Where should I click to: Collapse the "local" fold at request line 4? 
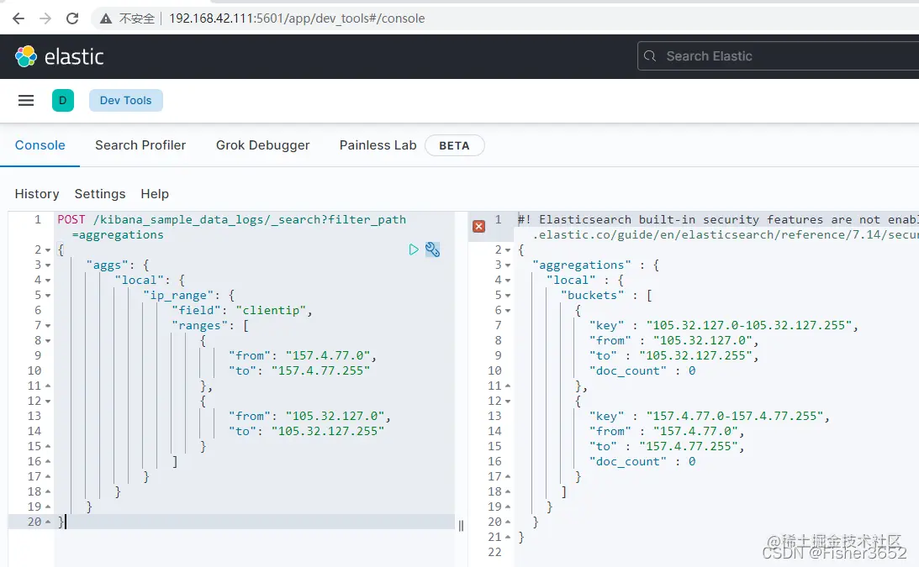[48, 281]
